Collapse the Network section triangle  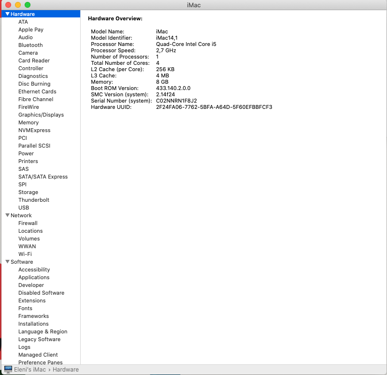click(x=7, y=215)
